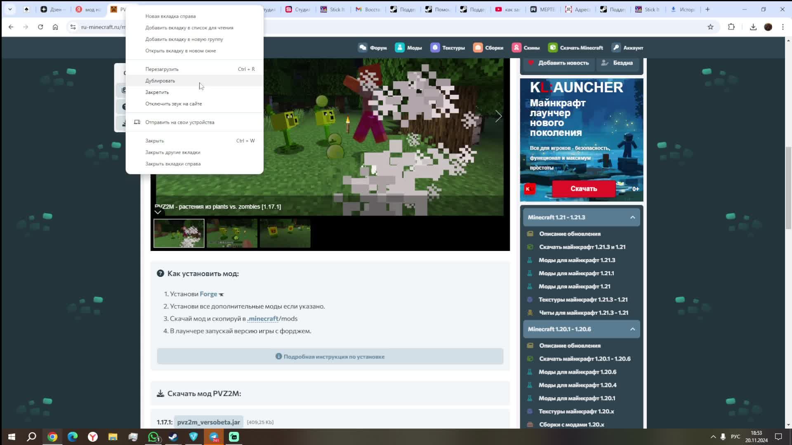Open Telegram from the taskbar
Screen dimensions: 792x445
[214, 437]
